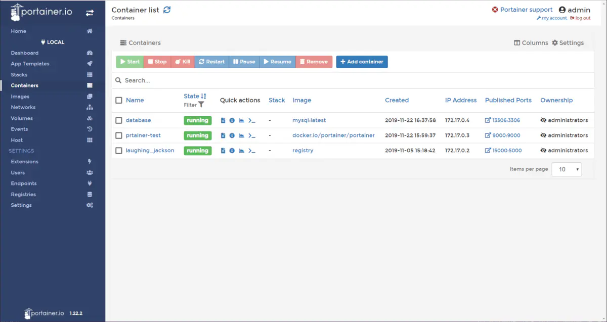Click the Start button
The height and width of the screenshot is (322, 607).
[x=130, y=62]
